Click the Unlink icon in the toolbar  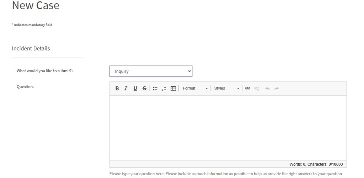click(x=257, y=88)
